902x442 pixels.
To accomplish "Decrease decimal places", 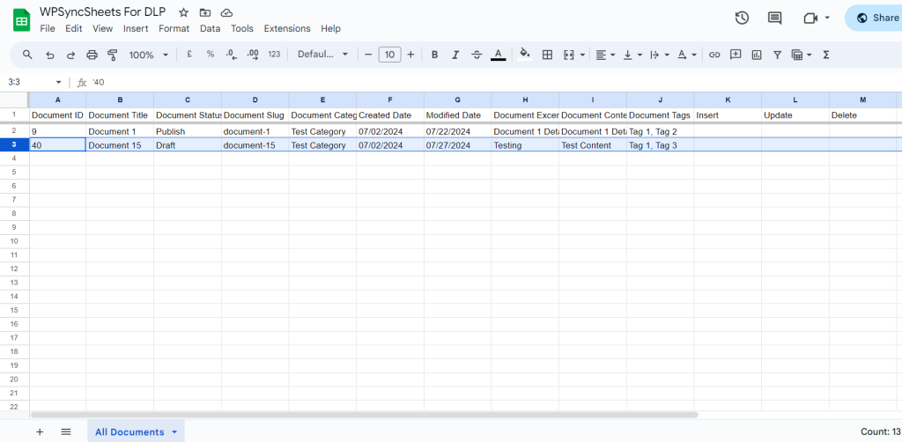I will (232, 54).
